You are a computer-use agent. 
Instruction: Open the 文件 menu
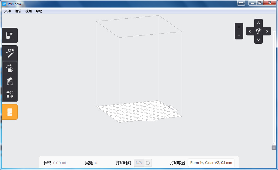[7, 11]
